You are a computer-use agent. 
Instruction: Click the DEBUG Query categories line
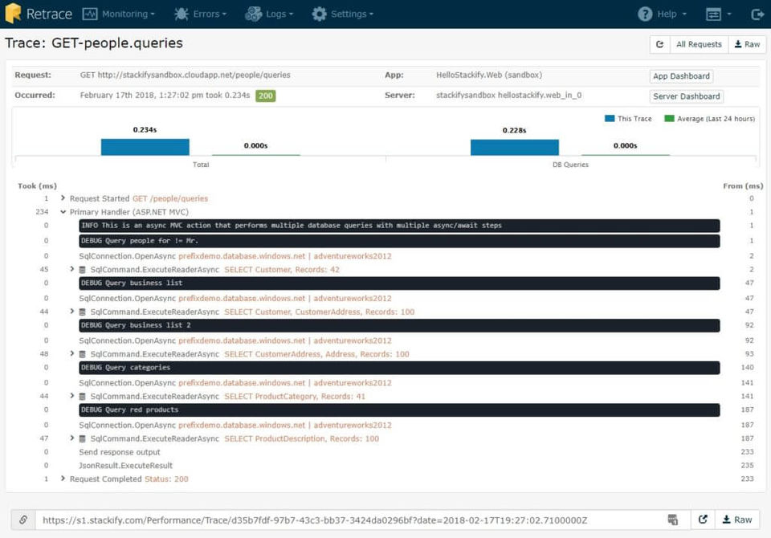pos(399,368)
